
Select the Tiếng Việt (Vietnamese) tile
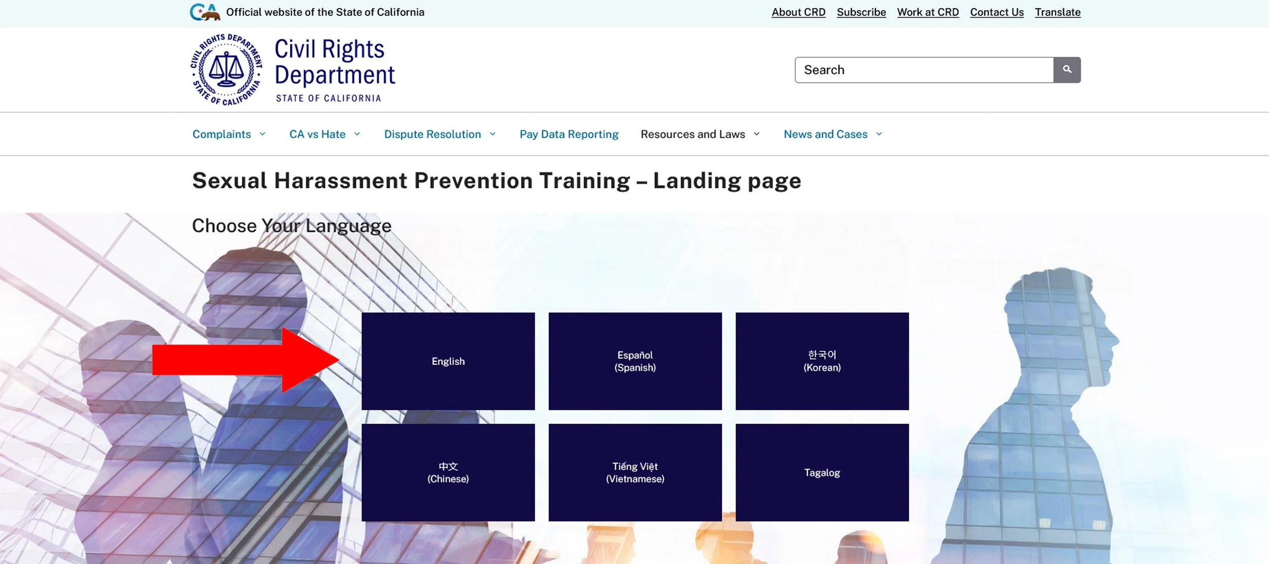pyautogui.click(x=635, y=472)
